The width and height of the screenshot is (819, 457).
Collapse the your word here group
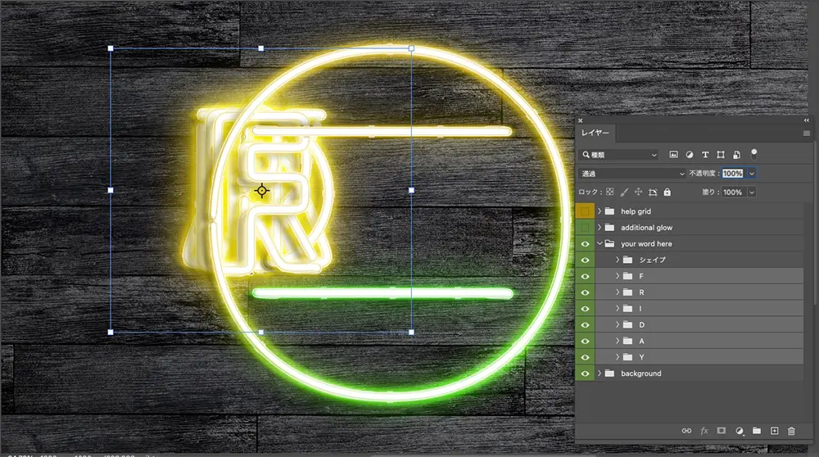[600, 243]
